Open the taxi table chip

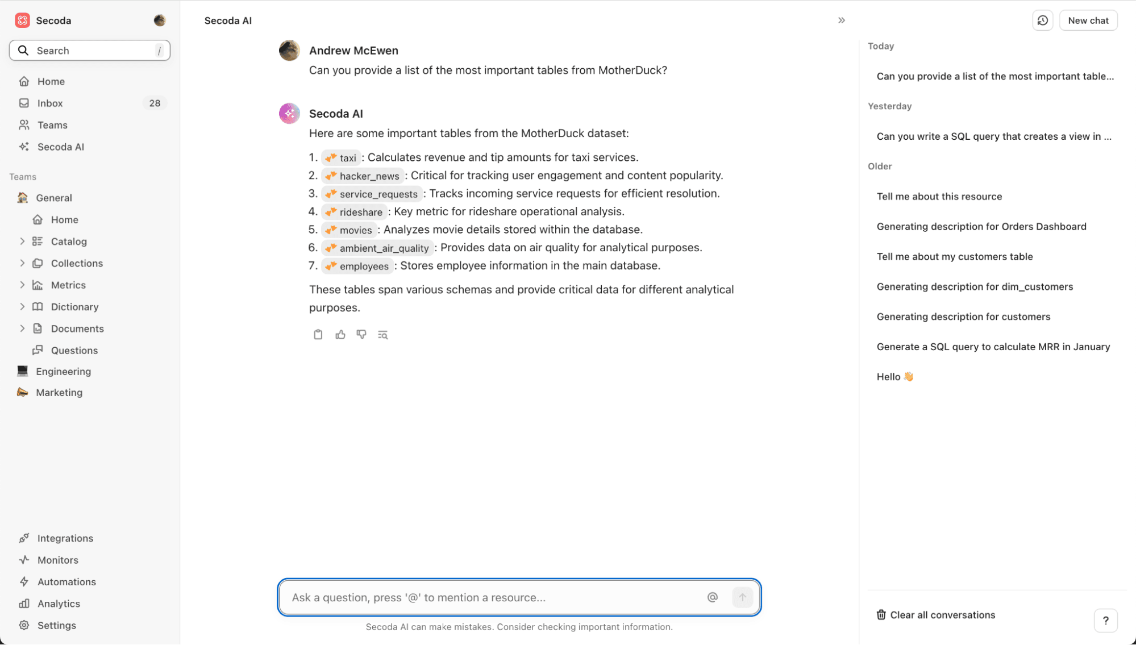click(x=341, y=157)
